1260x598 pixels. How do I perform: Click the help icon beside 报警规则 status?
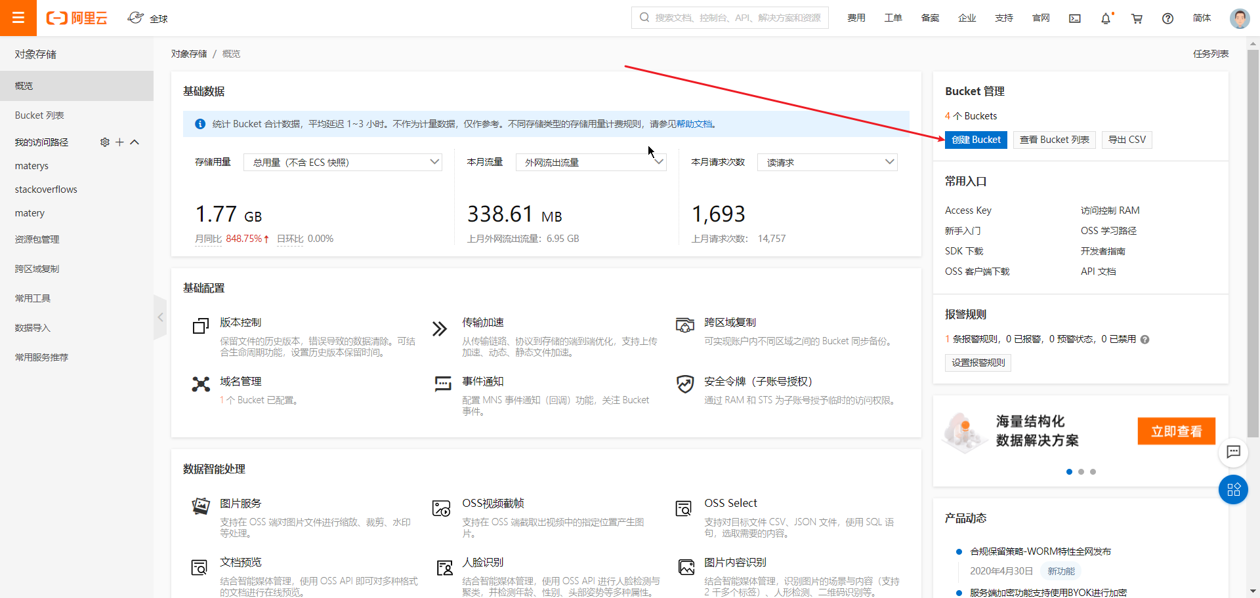[x=1145, y=340]
